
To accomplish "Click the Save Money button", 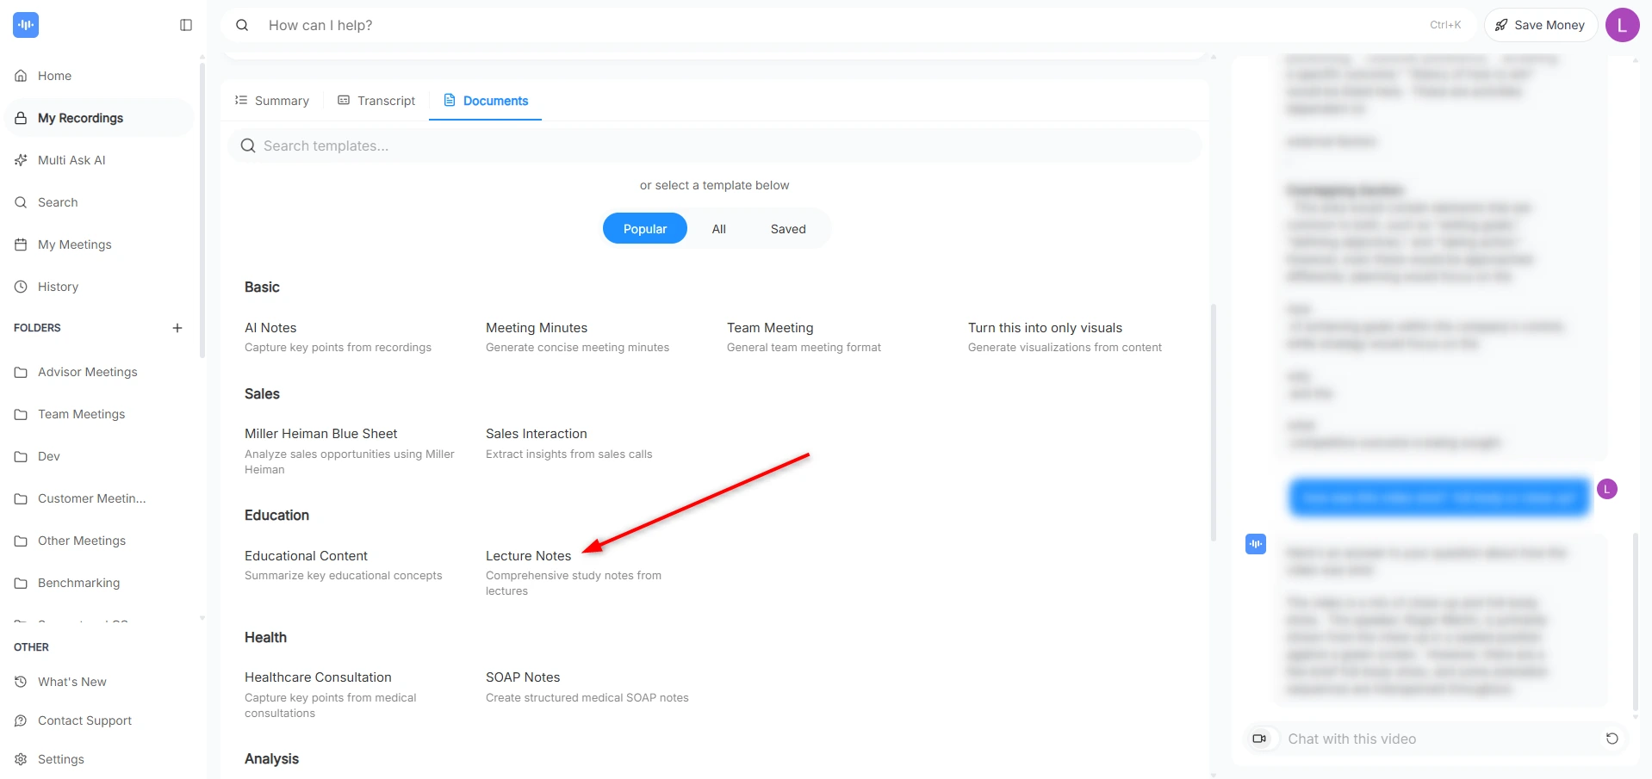I will tap(1540, 25).
